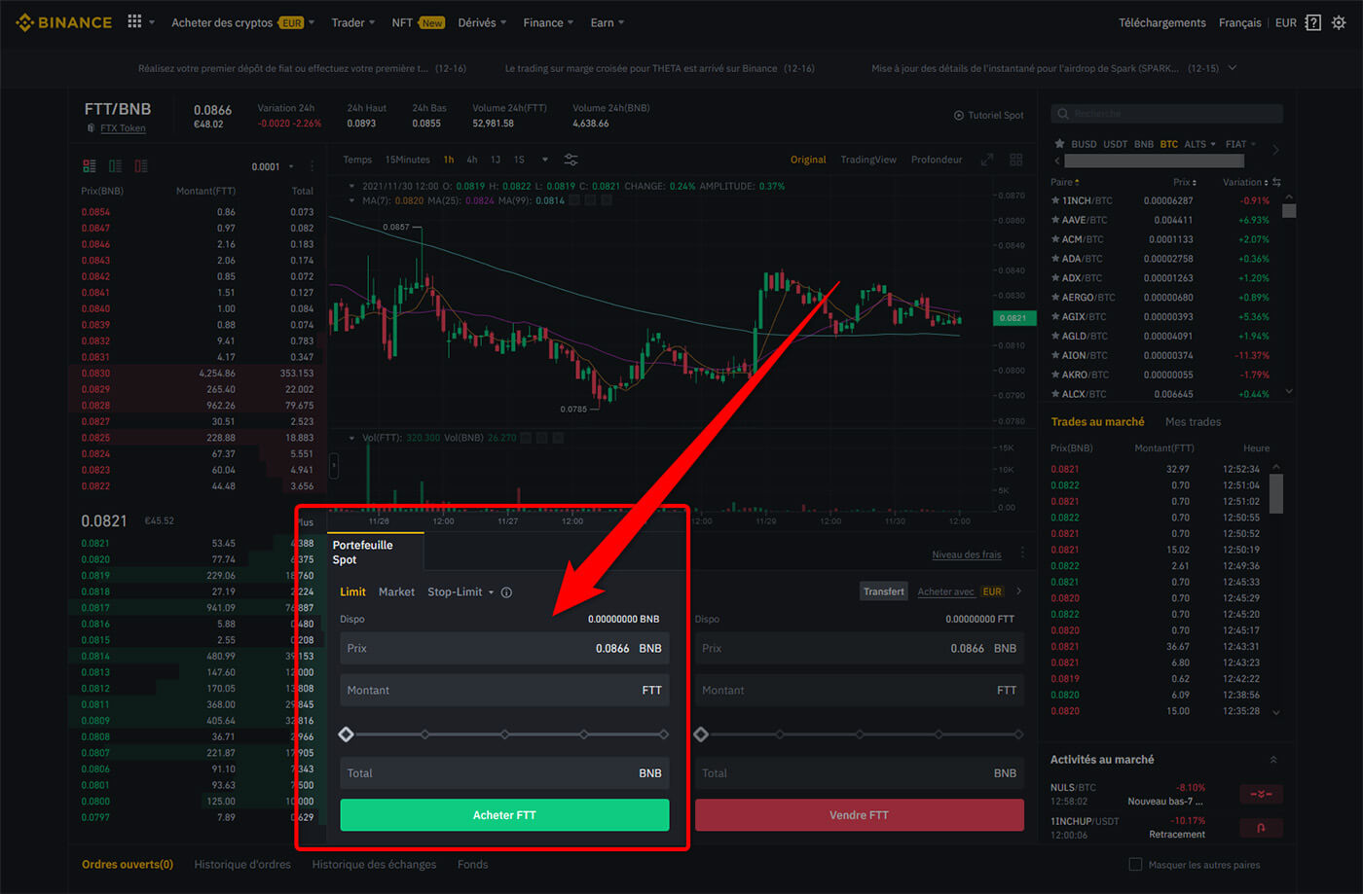Expand the announcements chevron
This screenshot has width=1363, height=894.
coord(1233,68)
